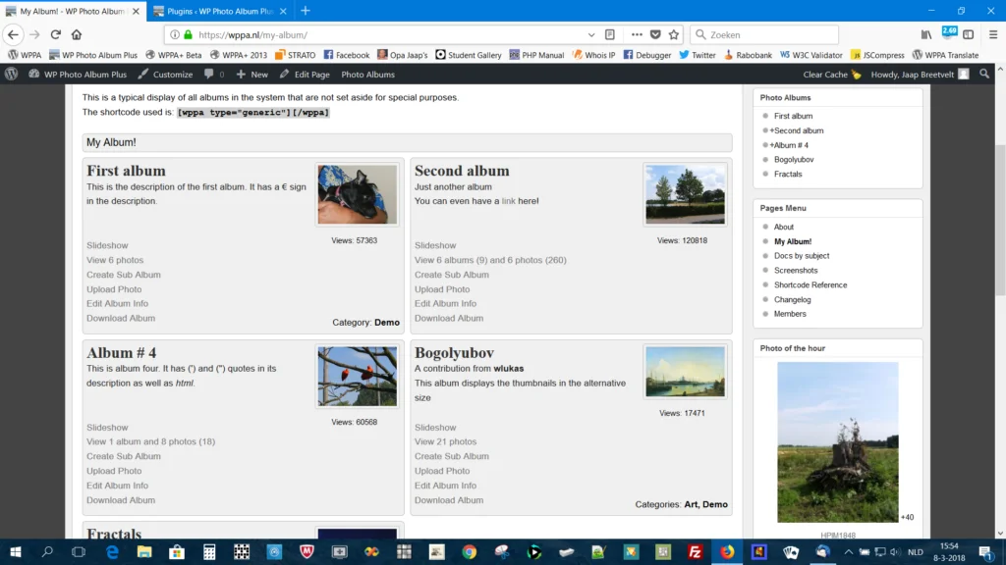This screenshot has width=1006, height=565.
Task: Open Photo Albums admin bar item
Action: 367,75
